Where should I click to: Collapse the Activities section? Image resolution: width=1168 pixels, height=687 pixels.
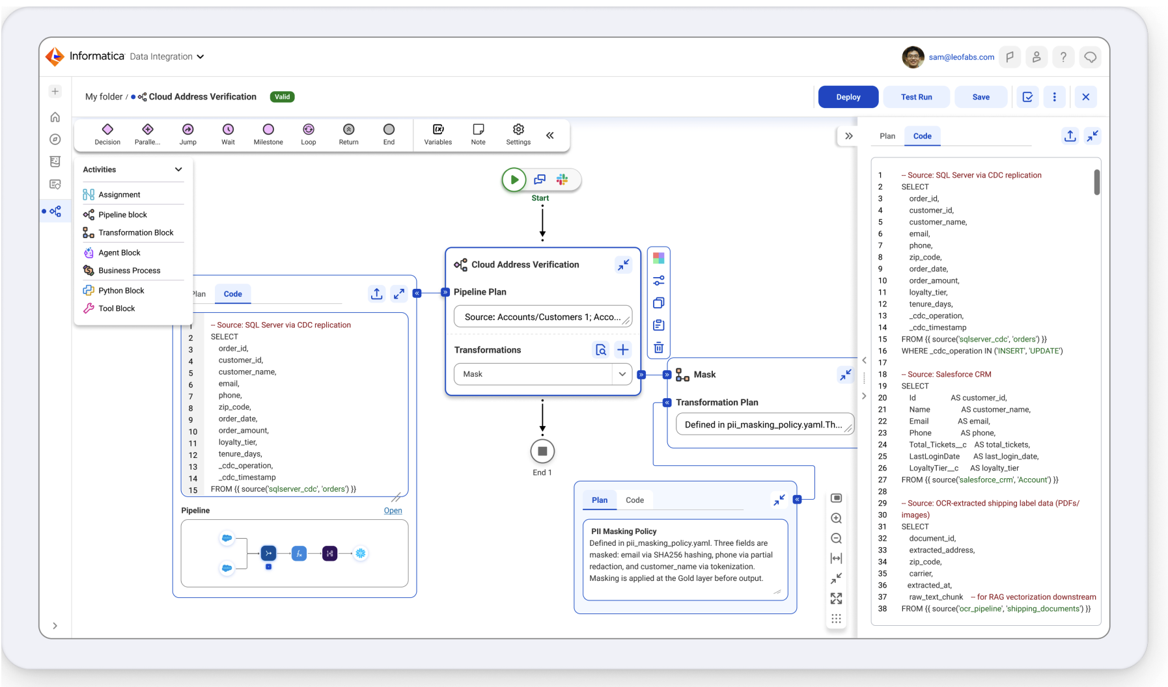[178, 169]
